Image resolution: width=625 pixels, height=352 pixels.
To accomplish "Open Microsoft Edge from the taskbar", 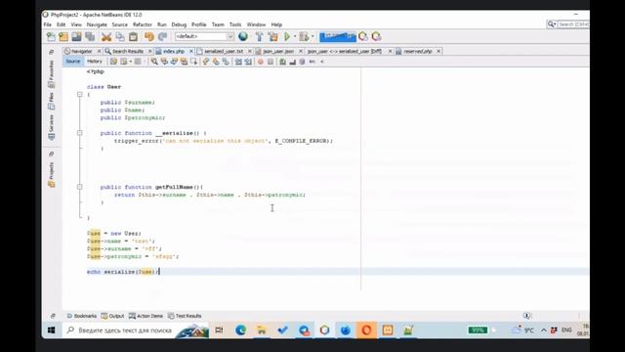I will tap(241, 330).
